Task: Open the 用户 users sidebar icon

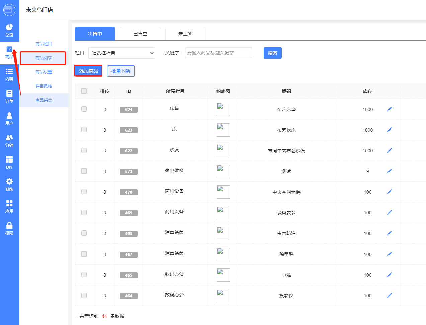Action: click(x=9, y=118)
